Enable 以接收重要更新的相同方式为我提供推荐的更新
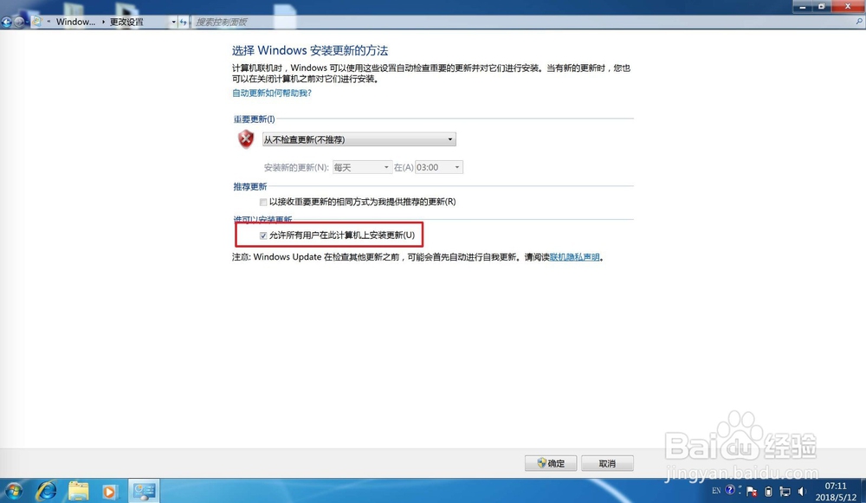The width and height of the screenshot is (866, 503). pos(263,202)
